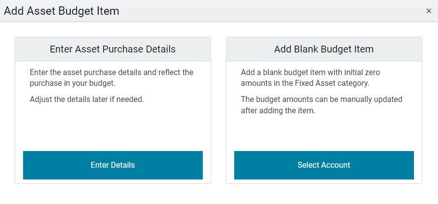Click the Select Account button

point(324,165)
